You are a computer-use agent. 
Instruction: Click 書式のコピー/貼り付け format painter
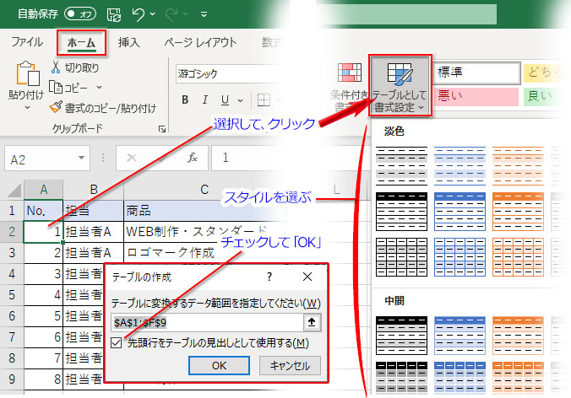point(103,108)
